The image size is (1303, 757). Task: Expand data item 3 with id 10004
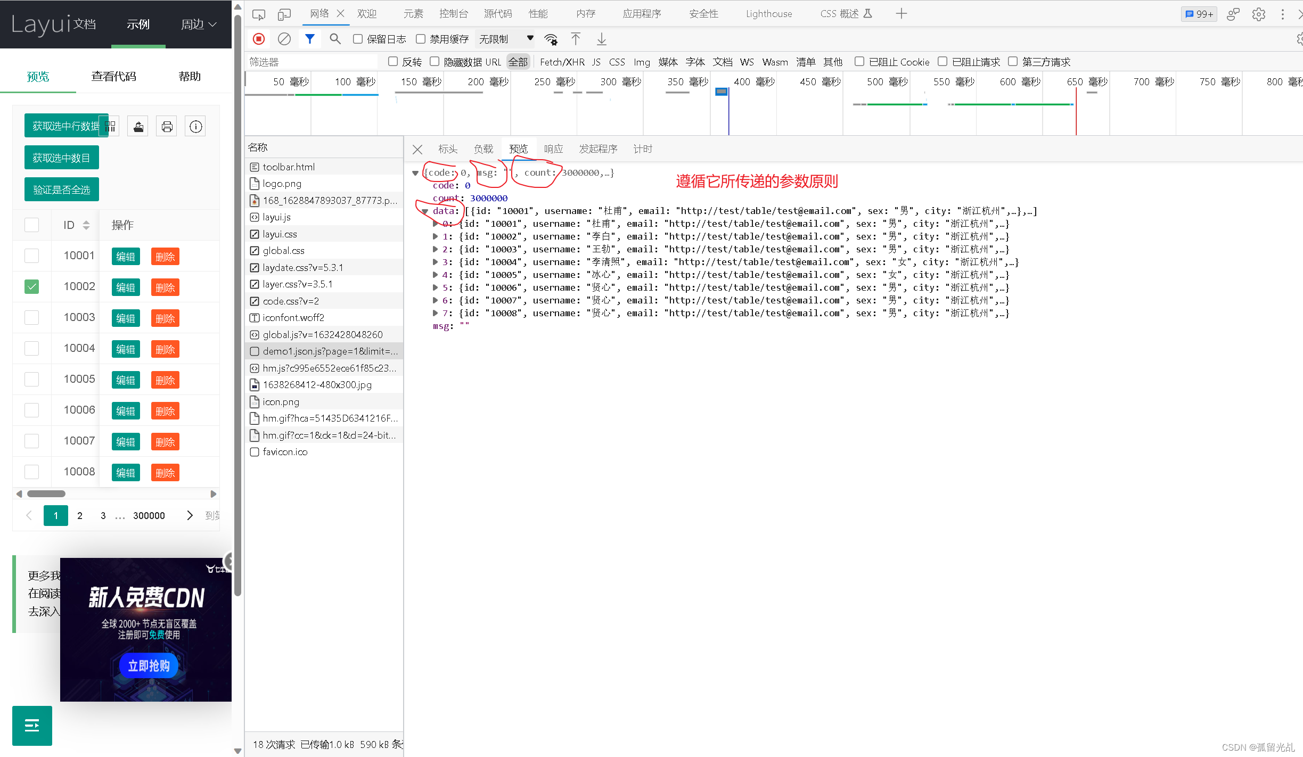coord(436,262)
